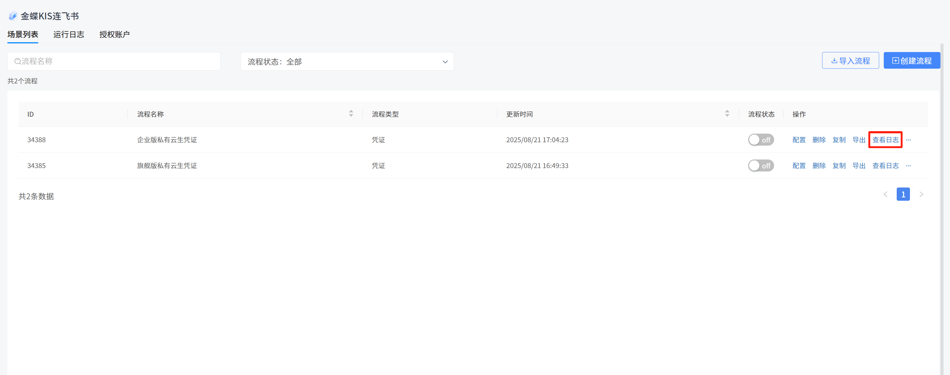Click the 创建流程 button
The width and height of the screenshot is (950, 375).
[x=911, y=60]
